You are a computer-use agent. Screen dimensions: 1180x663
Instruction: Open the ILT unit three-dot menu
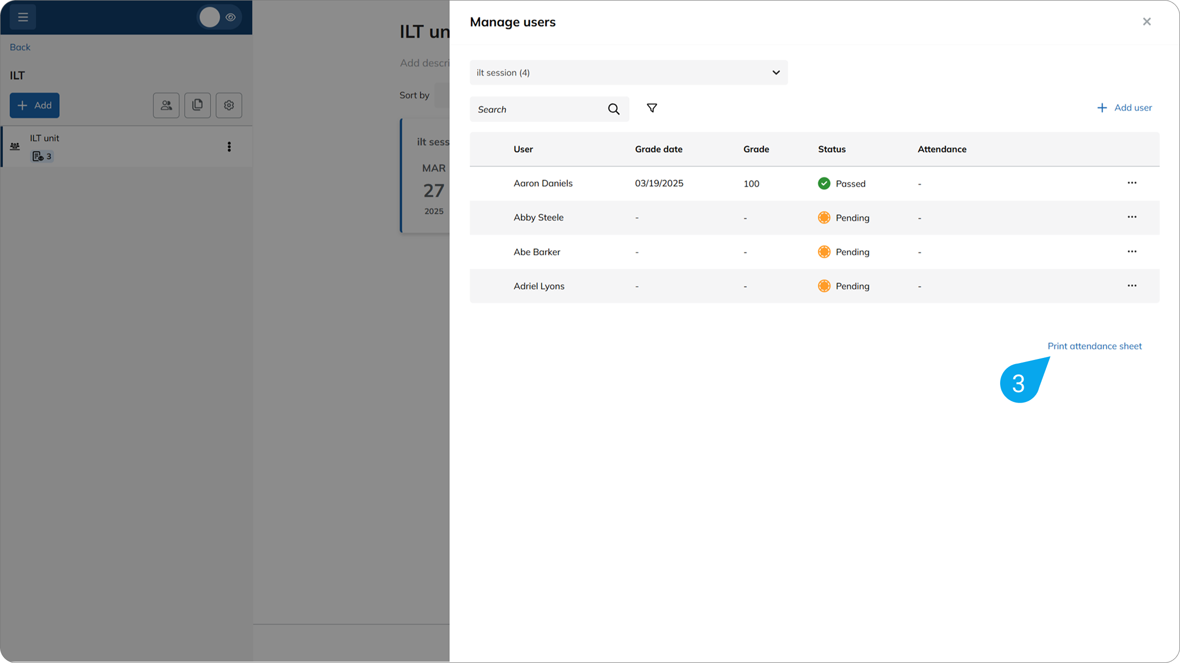[x=229, y=147]
